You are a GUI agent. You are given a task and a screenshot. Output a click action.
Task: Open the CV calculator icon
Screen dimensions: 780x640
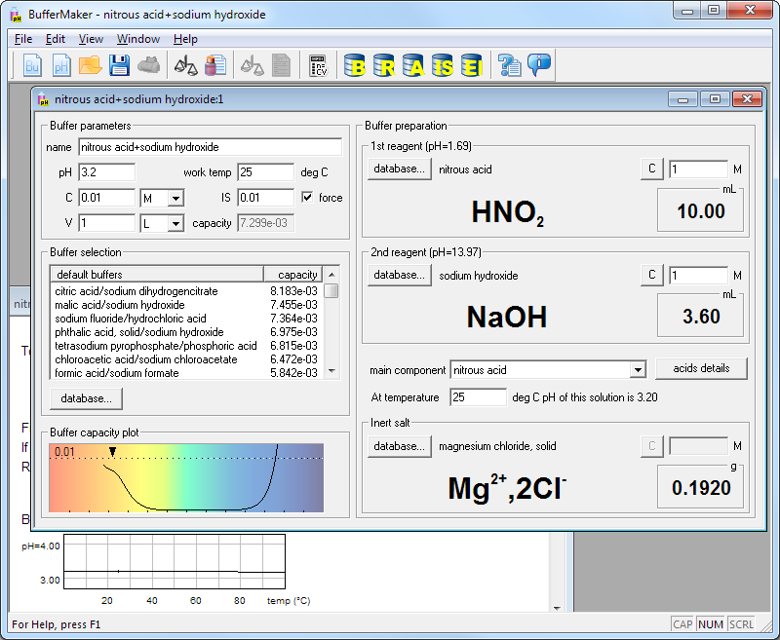[x=318, y=65]
